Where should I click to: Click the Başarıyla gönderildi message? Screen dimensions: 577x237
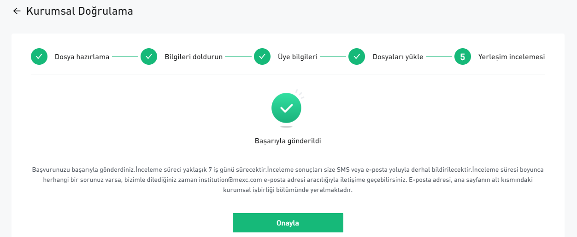pos(288,141)
